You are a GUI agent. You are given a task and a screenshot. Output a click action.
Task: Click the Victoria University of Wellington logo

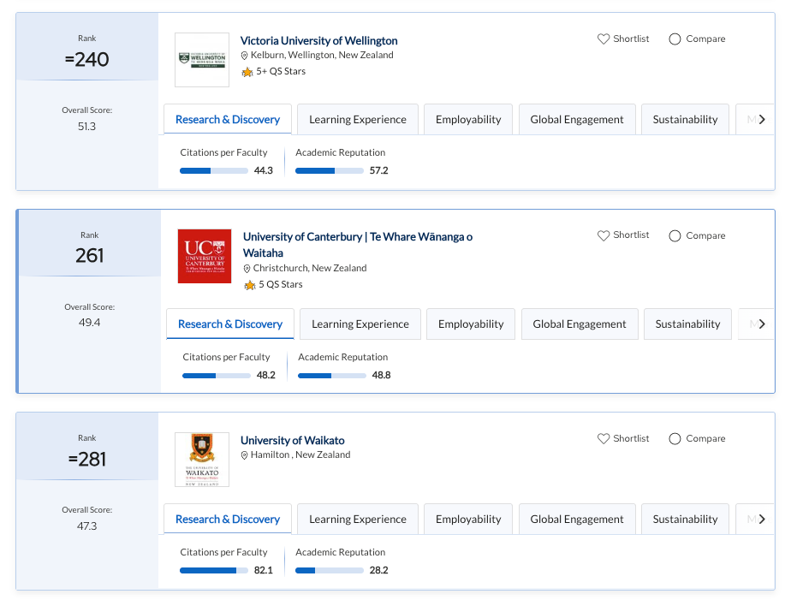(202, 60)
